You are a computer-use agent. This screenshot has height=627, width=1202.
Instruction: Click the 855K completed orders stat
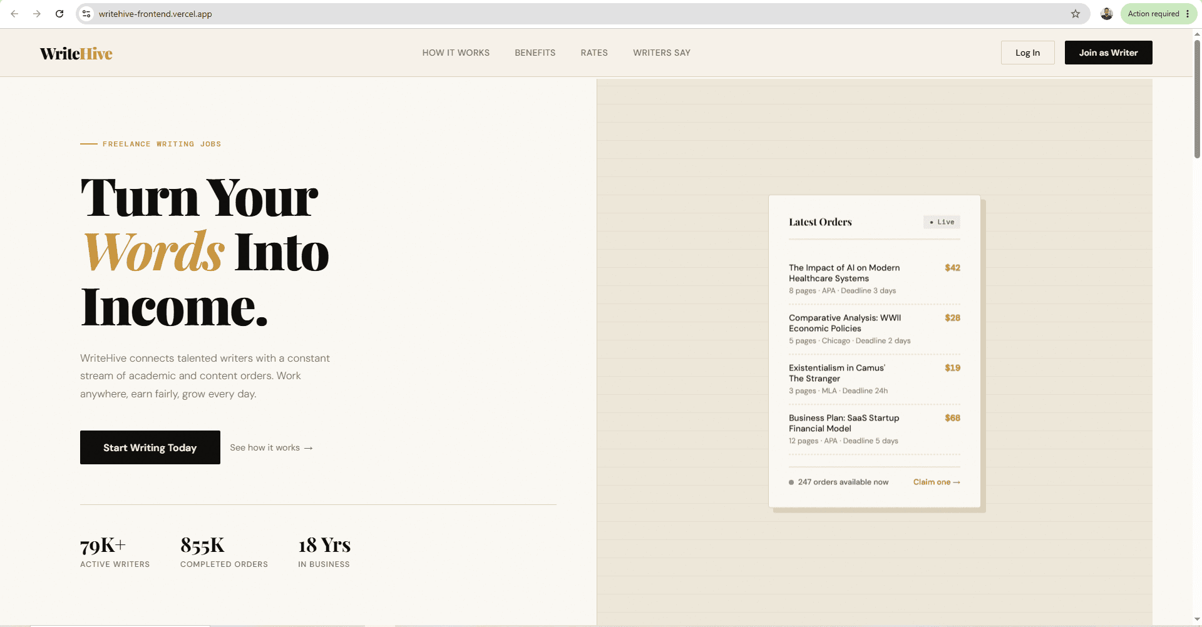pyautogui.click(x=224, y=551)
